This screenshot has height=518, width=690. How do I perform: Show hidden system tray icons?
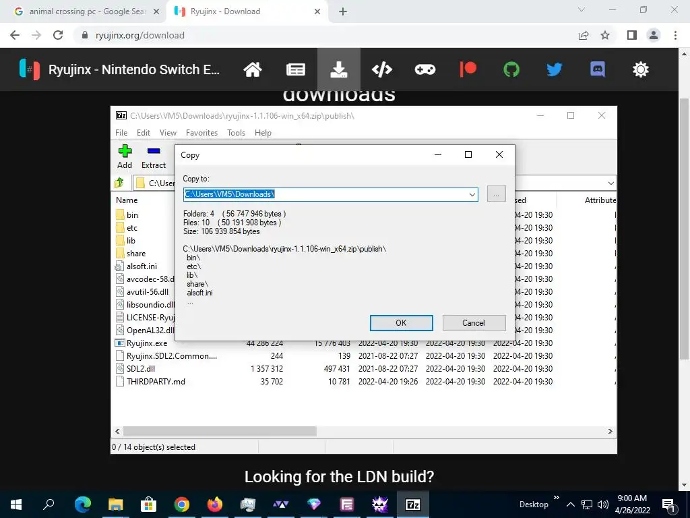point(570,505)
